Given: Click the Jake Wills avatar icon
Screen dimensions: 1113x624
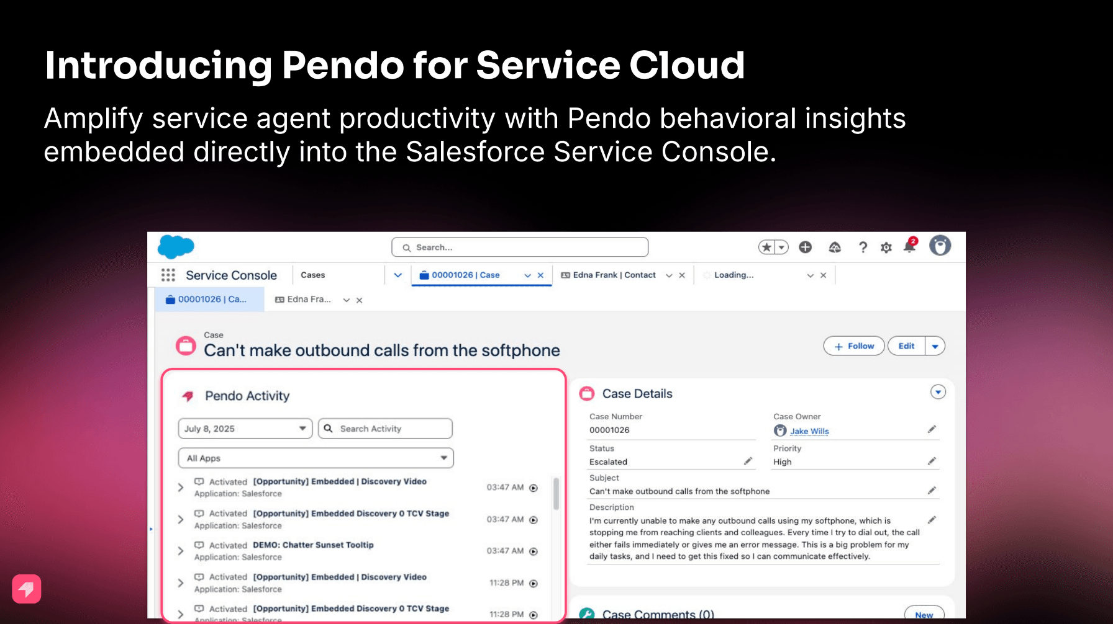Looking at the screenshot, I should (x=780, y=430).
